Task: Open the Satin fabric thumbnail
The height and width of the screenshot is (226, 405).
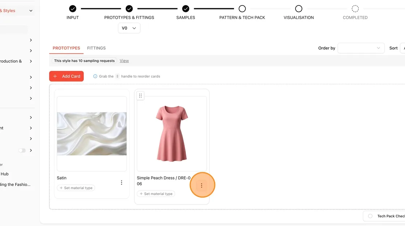Action: click(92, 134)
